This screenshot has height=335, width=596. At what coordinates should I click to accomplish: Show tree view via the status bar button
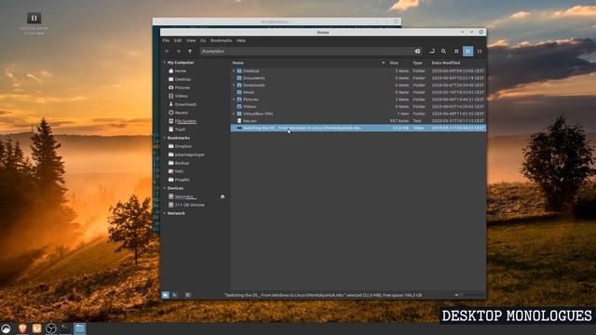(175, 295)
